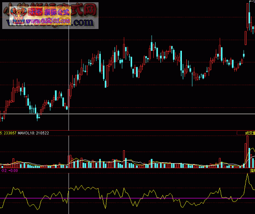This screenshot has height=214, width=255.
Task: Select the tallest red volume bar at right
Action: pyautogui.click(x=247, y=152)
